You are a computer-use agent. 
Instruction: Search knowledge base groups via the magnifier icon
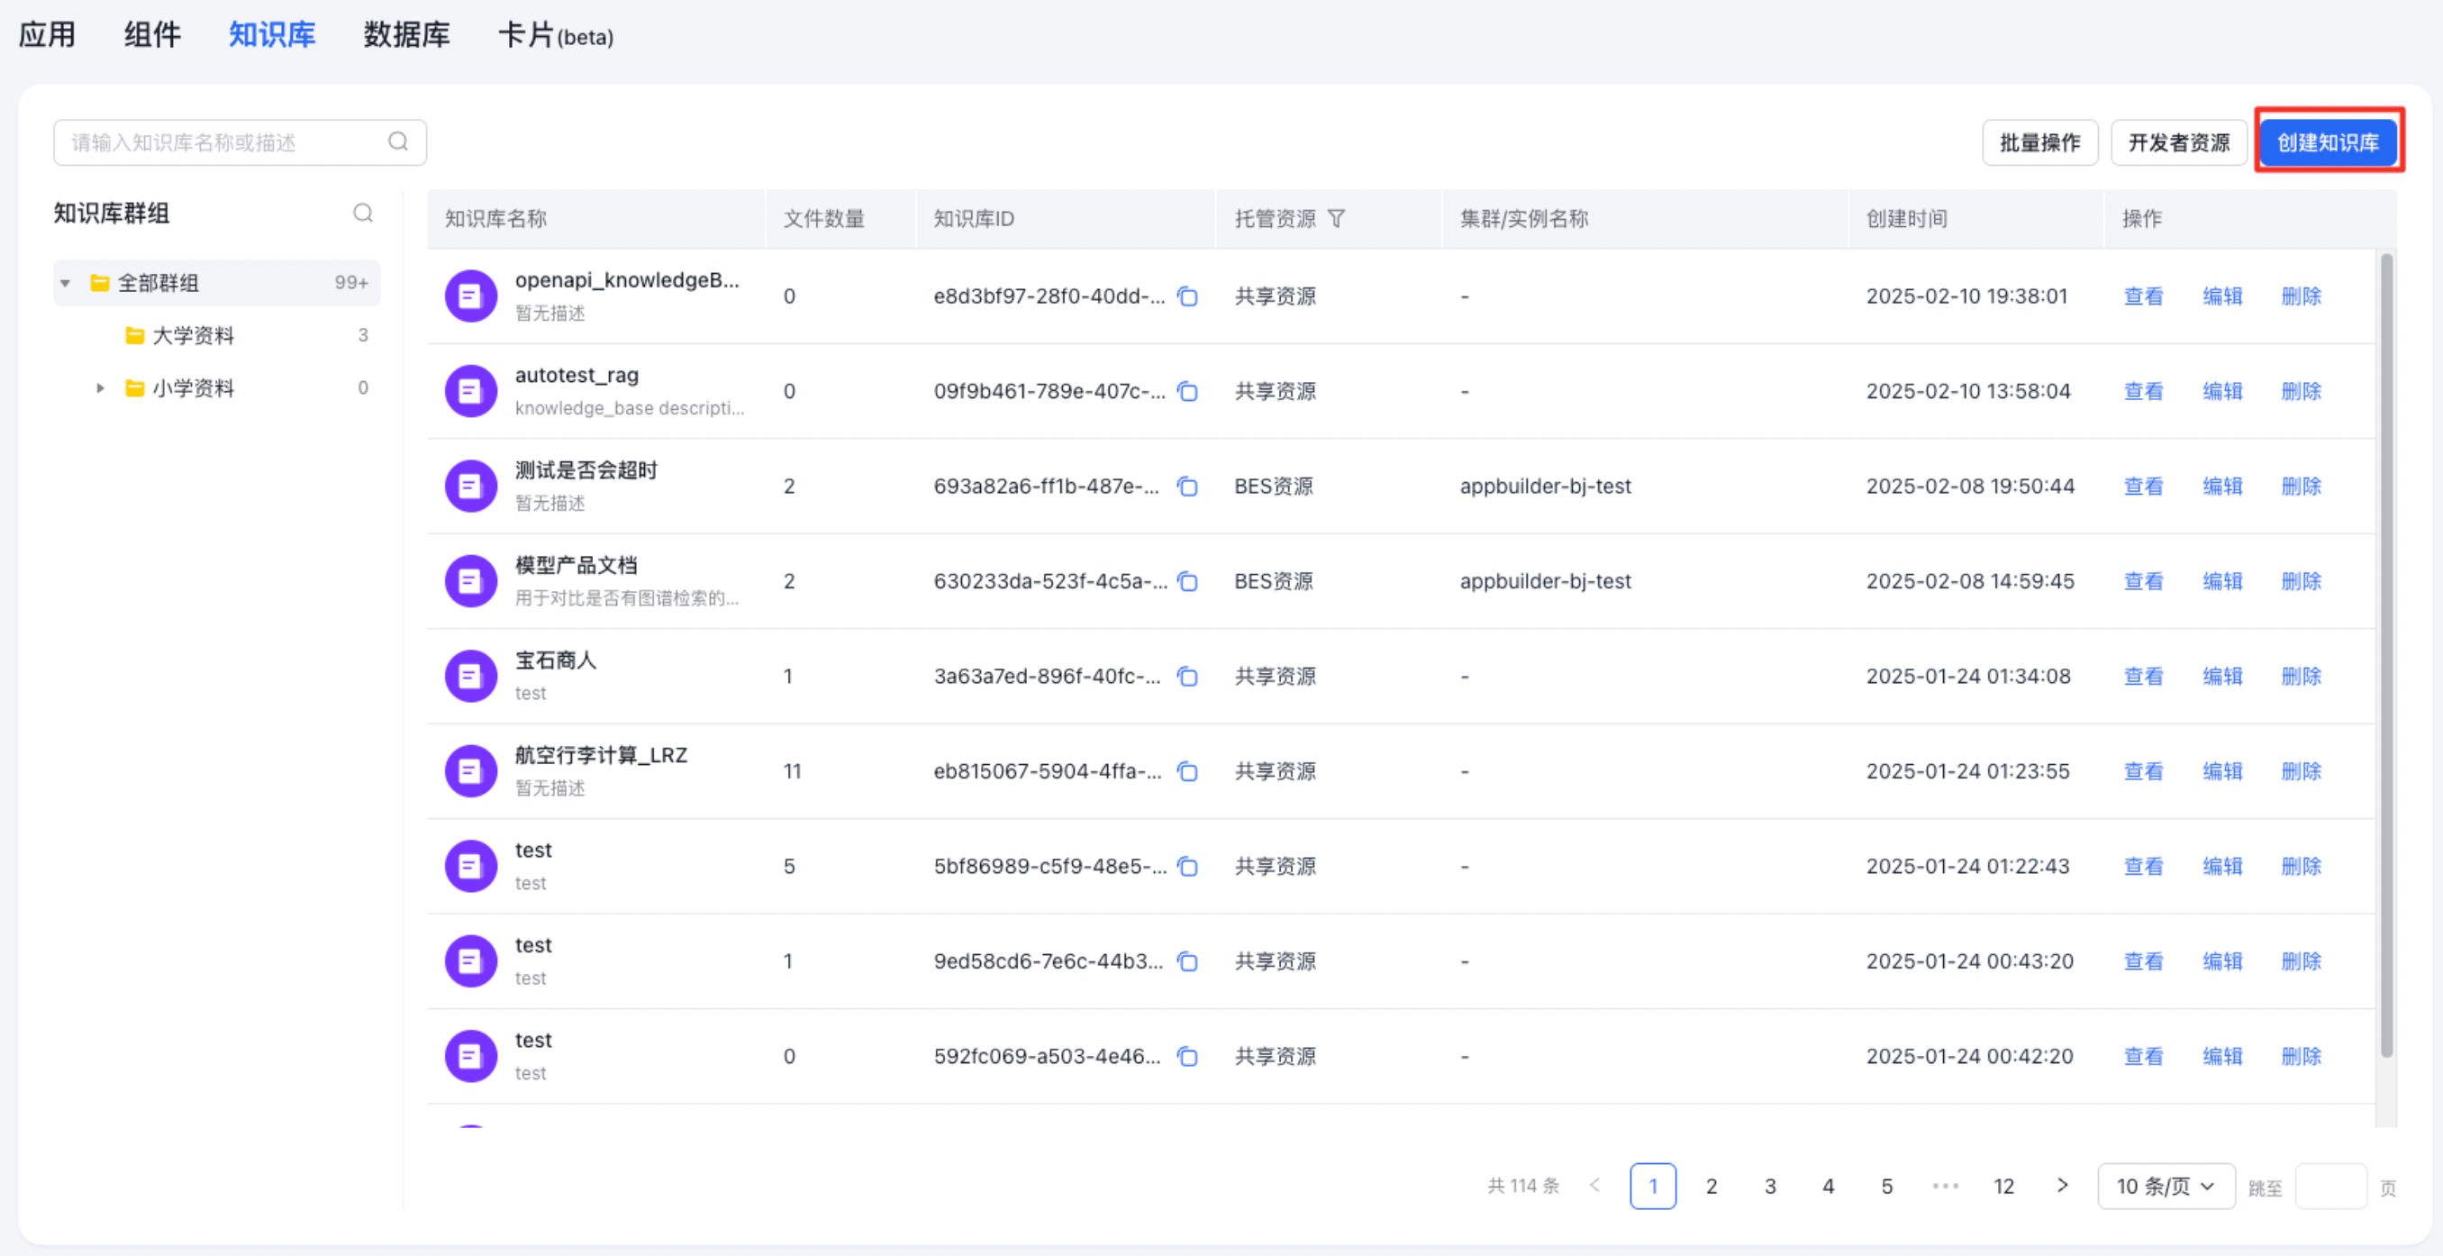click(x=363, y=213)
